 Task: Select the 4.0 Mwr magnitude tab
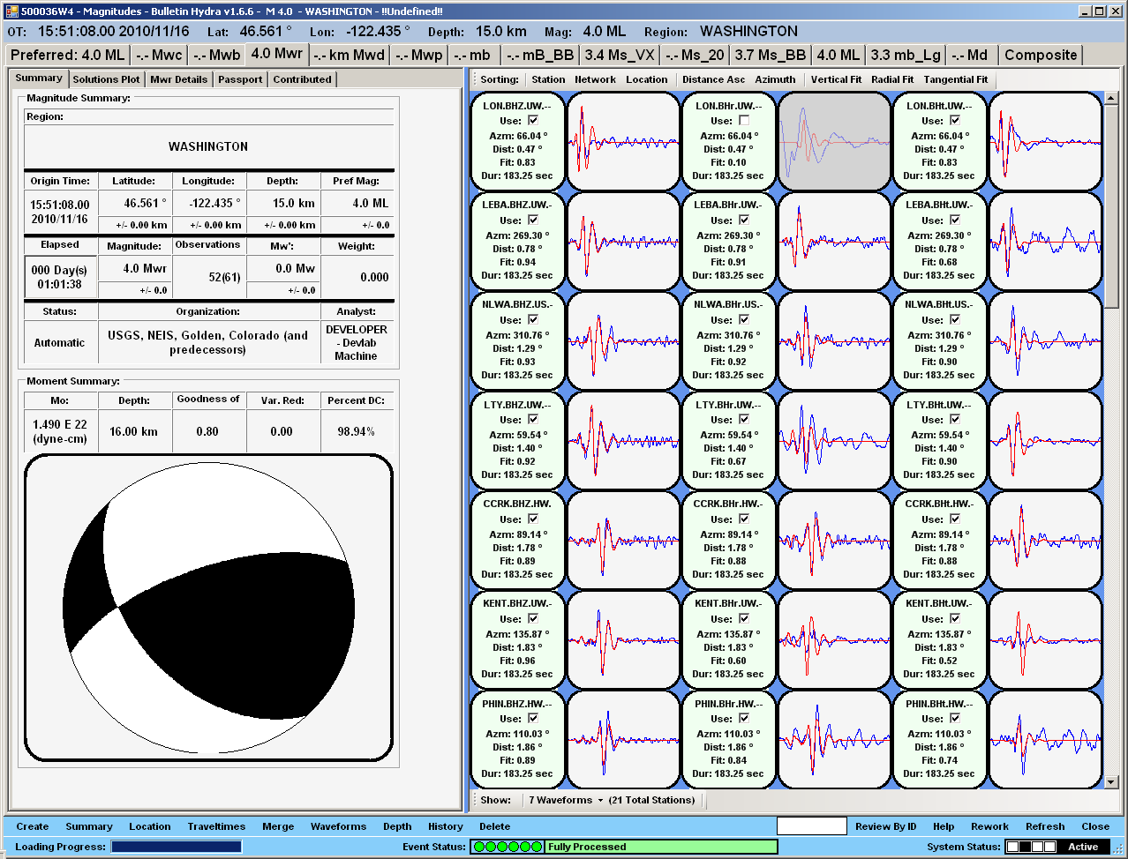tap(276, 54)
